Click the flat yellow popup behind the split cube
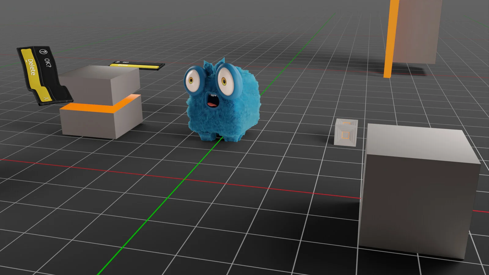Image resolution: width=489 pixels, height=275 pixels. click(138, 65)
